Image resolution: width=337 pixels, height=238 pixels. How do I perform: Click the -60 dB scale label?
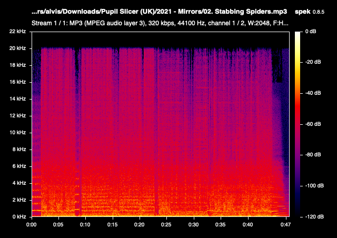point(313,124)
